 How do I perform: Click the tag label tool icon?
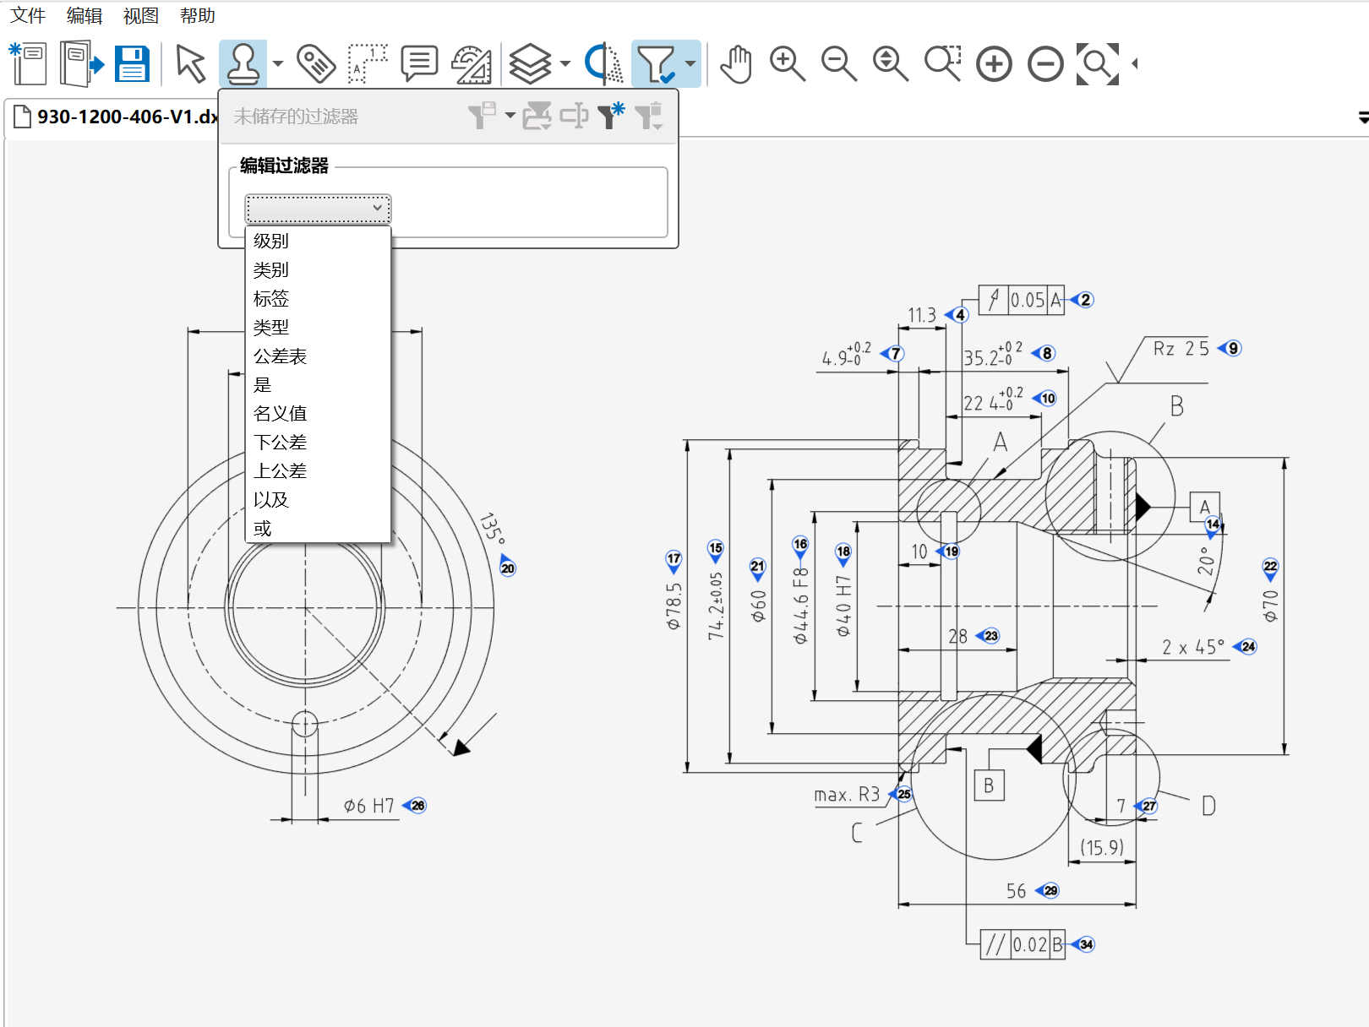[x=316, y=64]
